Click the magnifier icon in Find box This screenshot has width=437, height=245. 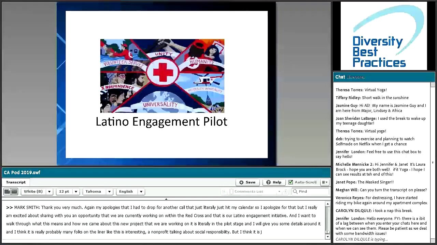pyautogui.click(x=295, y=192)
